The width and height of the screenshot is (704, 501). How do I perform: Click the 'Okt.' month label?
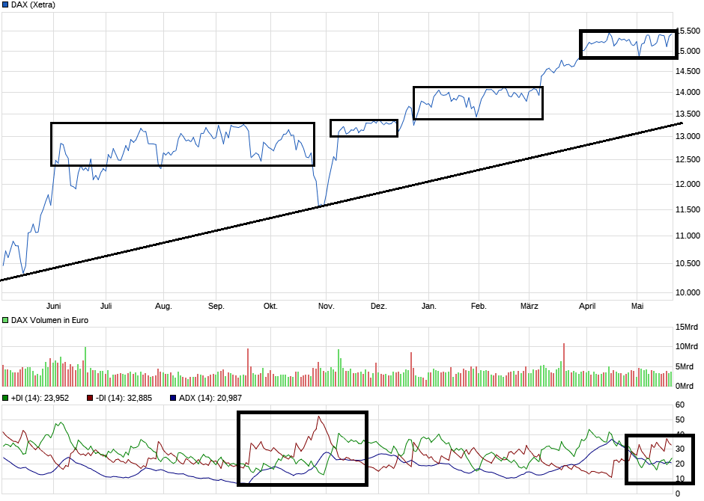point(270,306)
